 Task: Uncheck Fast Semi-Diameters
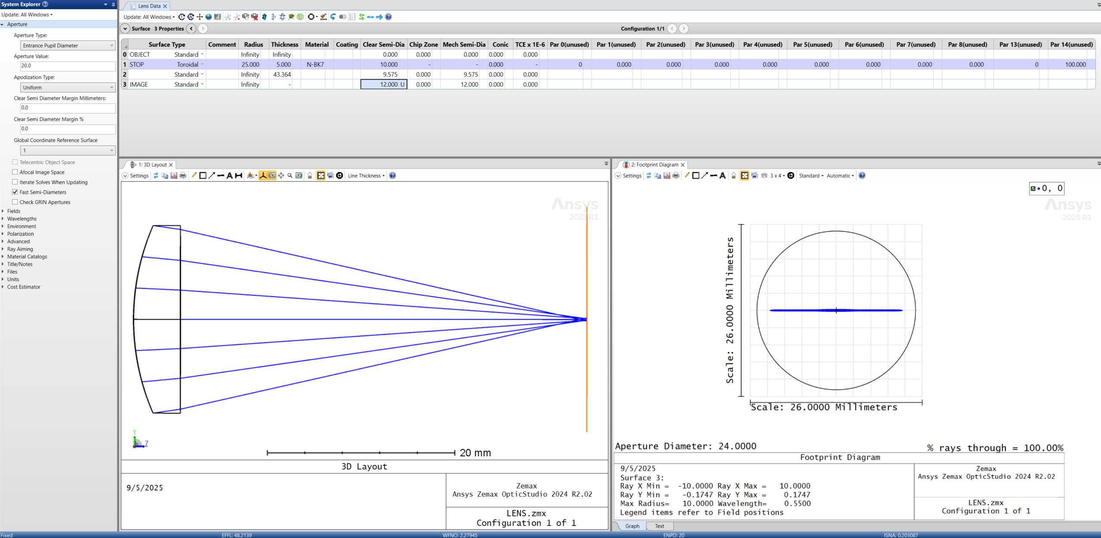pyautogui.click(x=15, y=192)
